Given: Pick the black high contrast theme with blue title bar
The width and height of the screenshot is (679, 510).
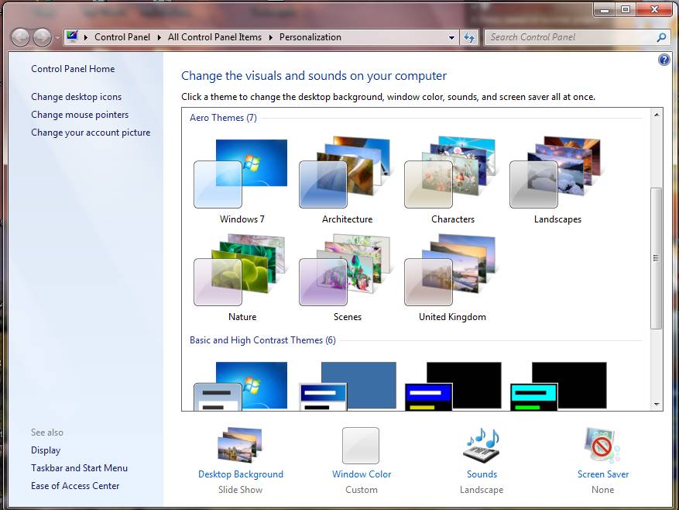Looking at the screenshot, I should [454, 386].
